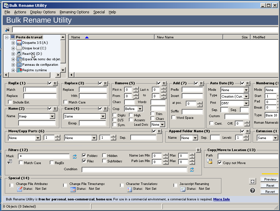Reset the Add (7) group via R button
Image resolution: width=280 pixels, height=211 pixels.
pyautogui.click(x=201, y=83)
